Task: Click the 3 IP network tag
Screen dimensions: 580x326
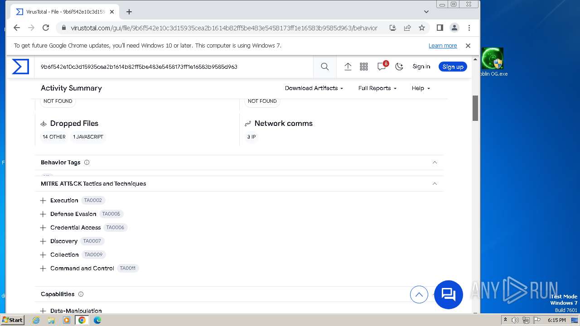Action: [251, 137]
